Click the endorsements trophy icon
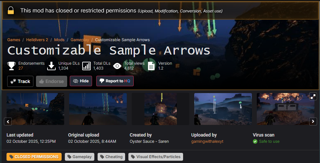The width and height of the screenshot is (320, 163). pos(11,66)
